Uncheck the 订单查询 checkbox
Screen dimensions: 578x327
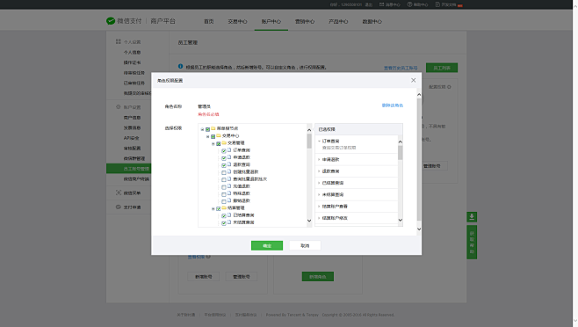pos(224,151)
